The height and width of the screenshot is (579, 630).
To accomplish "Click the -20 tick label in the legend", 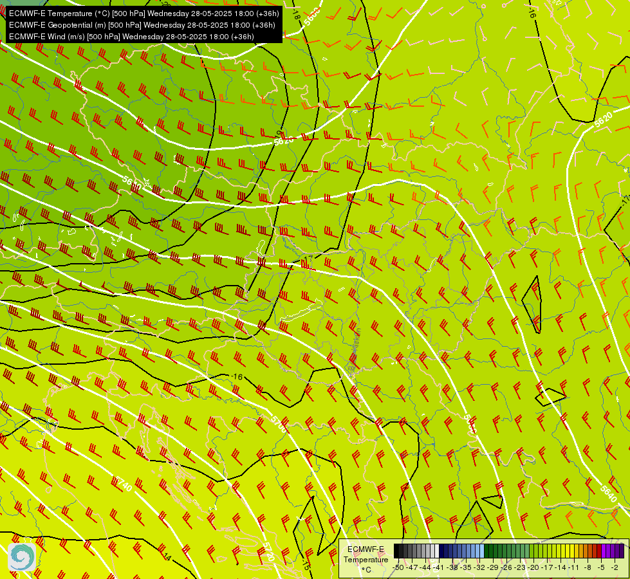I will (534, 567).
